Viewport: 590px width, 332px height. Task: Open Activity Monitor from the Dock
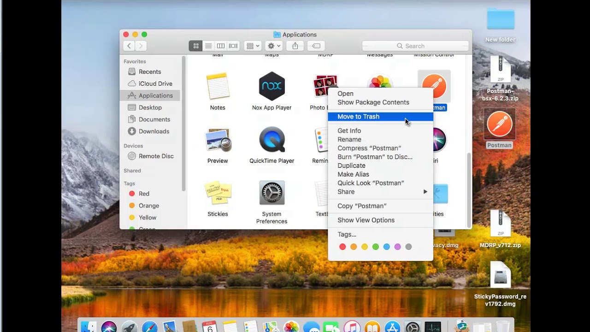click(433, 326)
